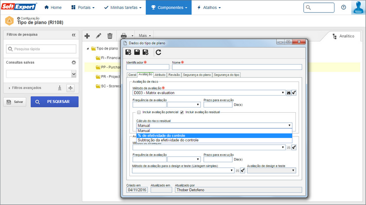Open the Método de avaliação dropdown
The height and width of the screenshot is (205, 366).
click(x=282, y=93)
